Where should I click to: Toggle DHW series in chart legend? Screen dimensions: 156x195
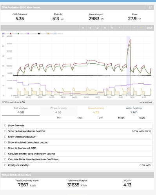[x=6, y=34]
